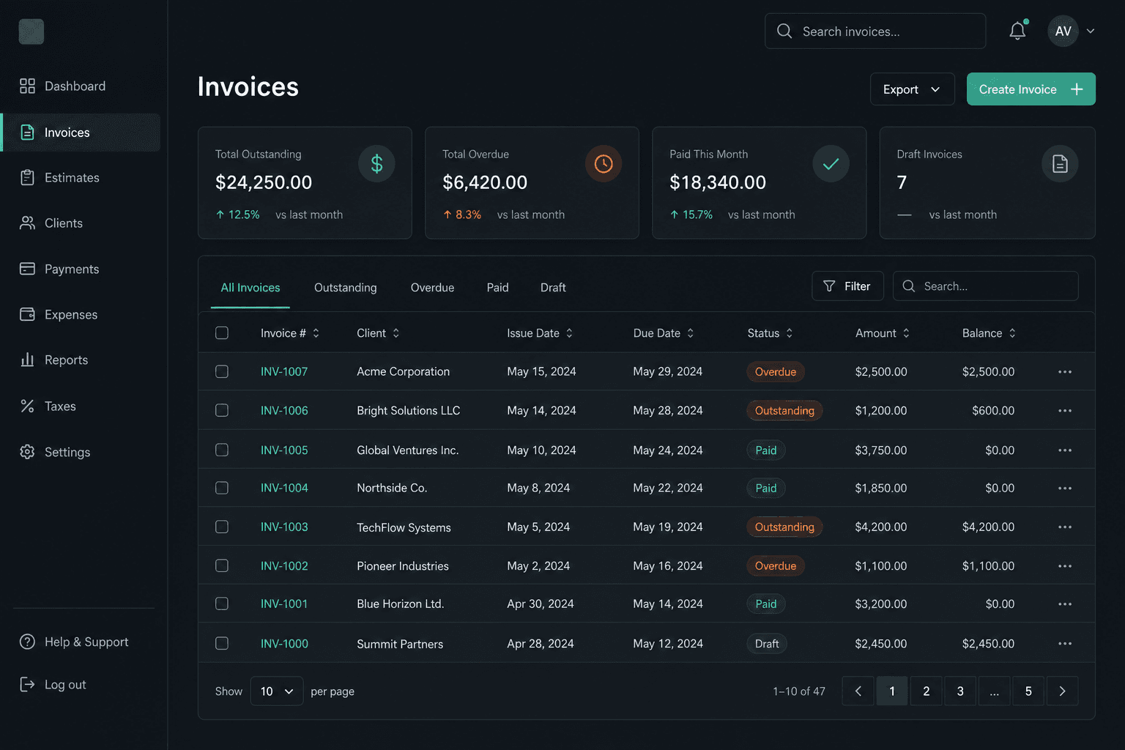Switch to the Draft tab
The width and height of the screenshot is (1125, 750).
[553, 288]
